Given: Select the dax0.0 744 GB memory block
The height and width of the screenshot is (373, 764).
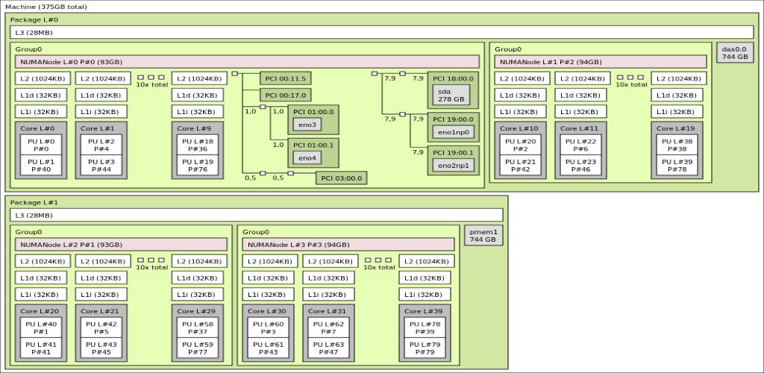Looking at the screenshot, I should click(x=734, y=52).
